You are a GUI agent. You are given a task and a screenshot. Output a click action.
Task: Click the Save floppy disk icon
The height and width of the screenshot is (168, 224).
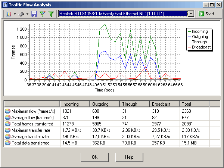coord(34,14)
